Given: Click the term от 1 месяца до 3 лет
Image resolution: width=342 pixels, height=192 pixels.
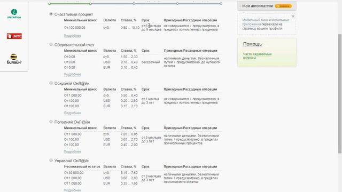Looking at the screenshot, I should tap(150, 101).
